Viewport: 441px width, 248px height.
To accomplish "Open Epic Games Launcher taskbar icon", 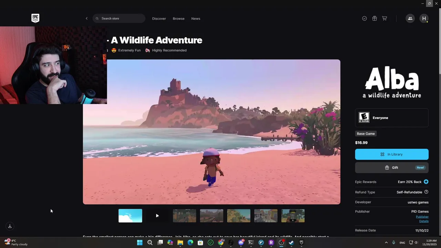I will pyautogui.click(x=301, y=242).
